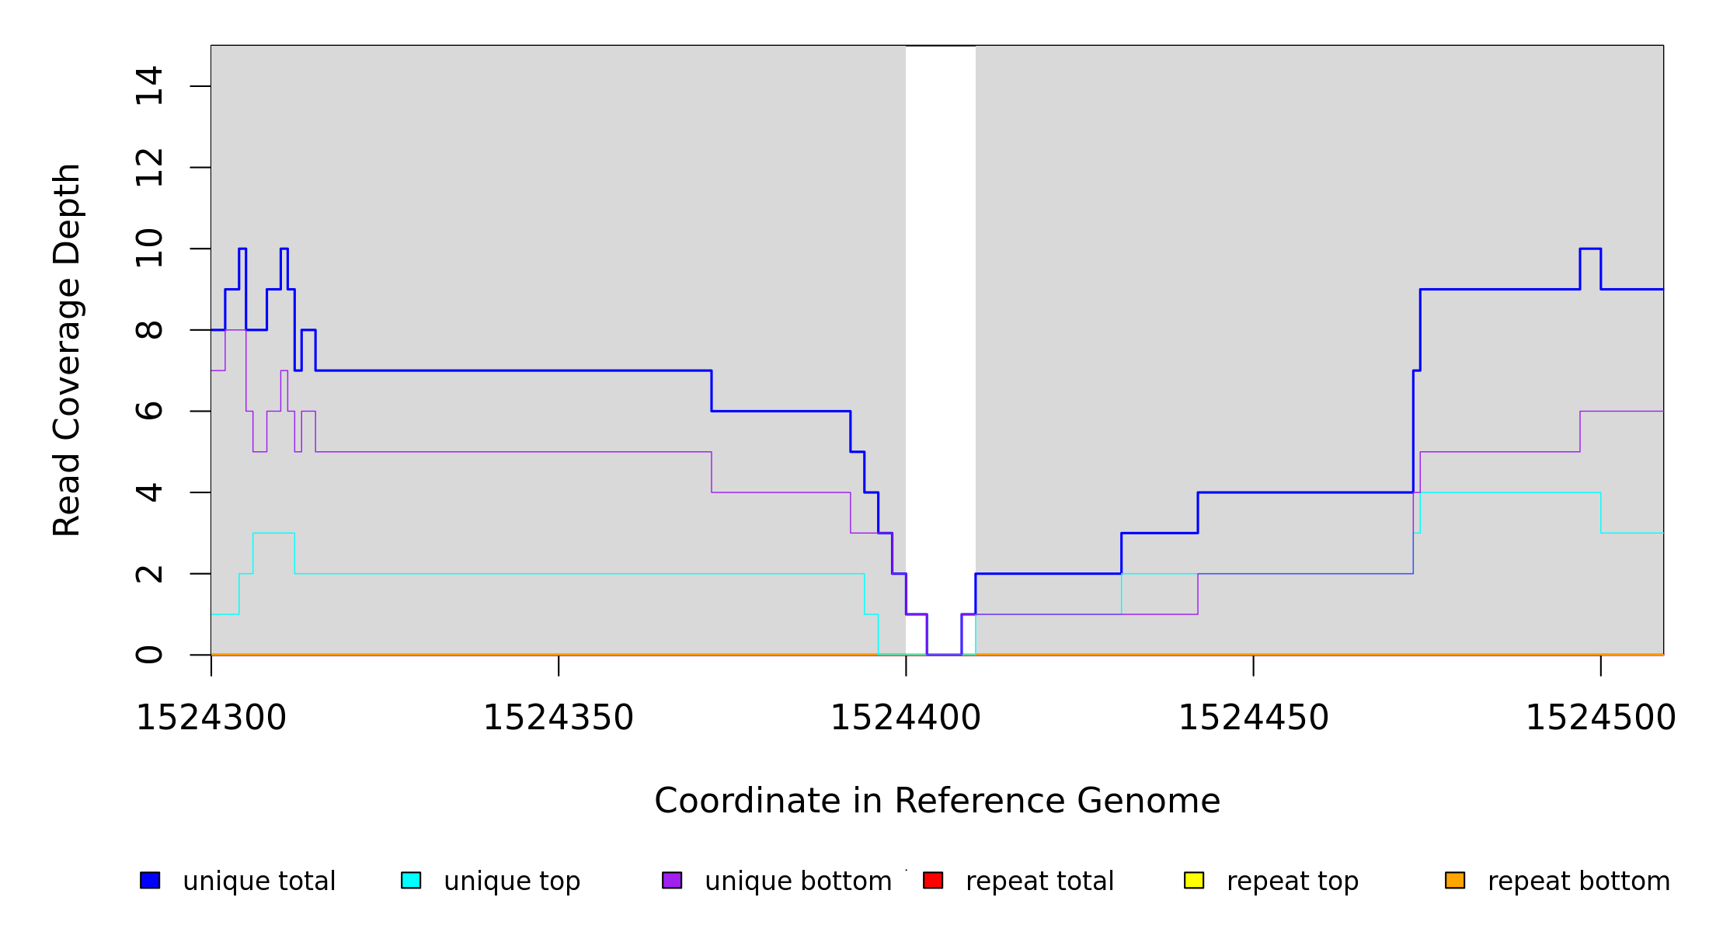Click the y-axis tick label 14
Screen dimensions: 1709x932
pyautogui.click(x=149, y=86)
